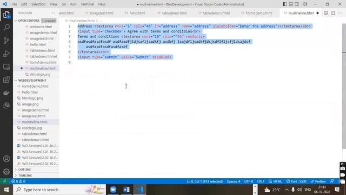Screen dimensions: 346x195
Task: Open errors and warnings problems indicator
Action: coord(18,181)
